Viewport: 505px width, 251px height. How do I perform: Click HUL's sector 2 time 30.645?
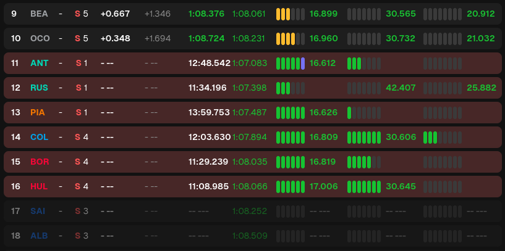tap(401, 186)
